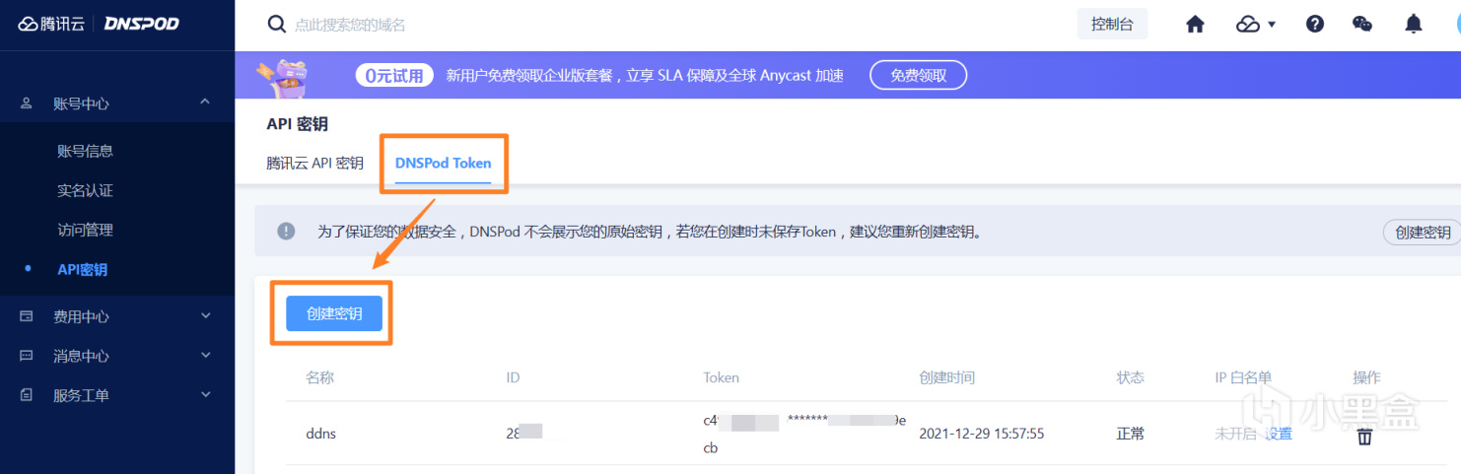
Task: Click the search magnifier icon
Action: 278,24
